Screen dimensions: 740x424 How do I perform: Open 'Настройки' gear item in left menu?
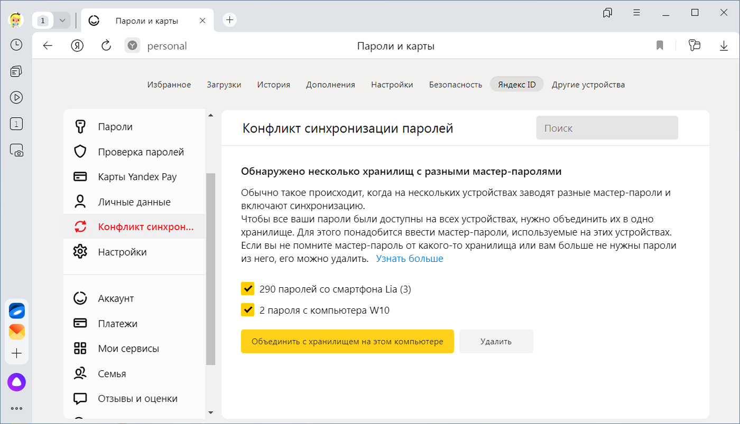pos(134,252)
